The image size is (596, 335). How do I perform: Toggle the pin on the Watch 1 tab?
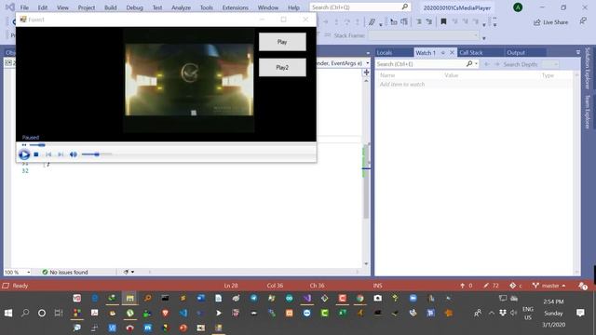pos(443,53)
